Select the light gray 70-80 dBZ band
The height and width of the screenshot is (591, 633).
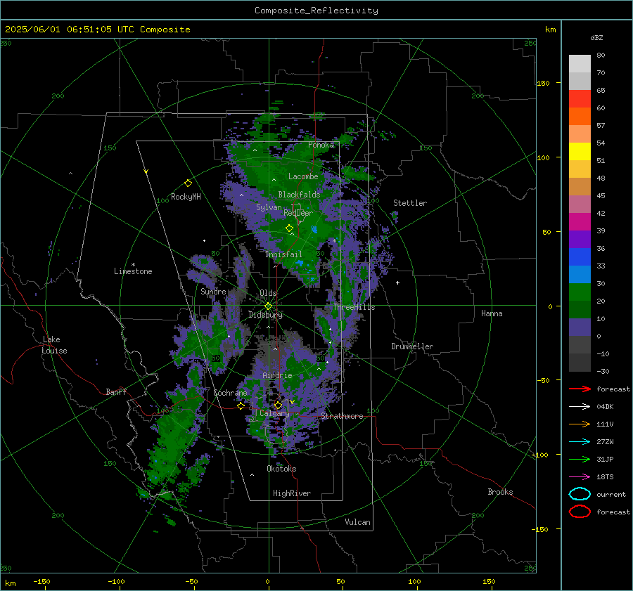580,64
